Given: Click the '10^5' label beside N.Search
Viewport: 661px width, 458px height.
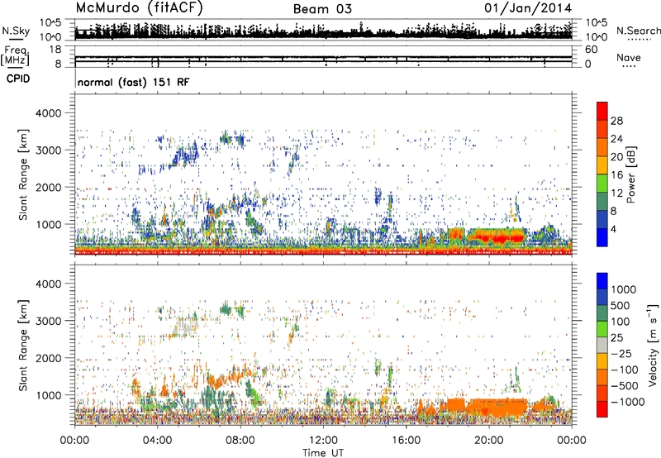Looking at the screenshot, I should (x=597, y=23).
